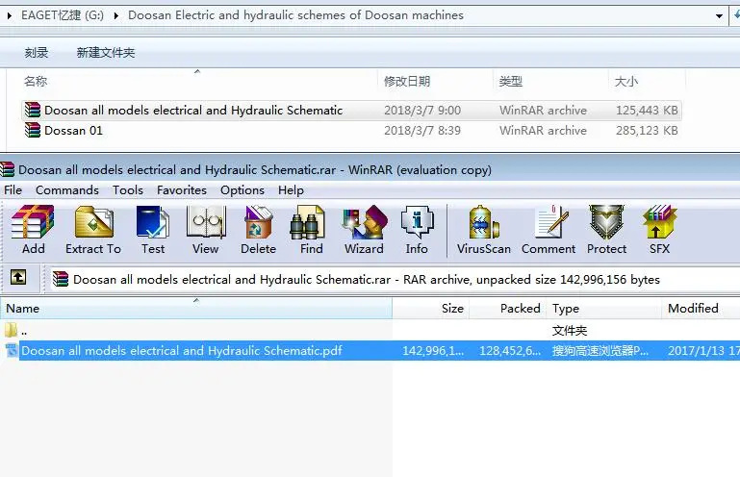Click the parent folder '..' icon
Image resolution: width=740 pixels, height=477 pixels.
(11, 330)
